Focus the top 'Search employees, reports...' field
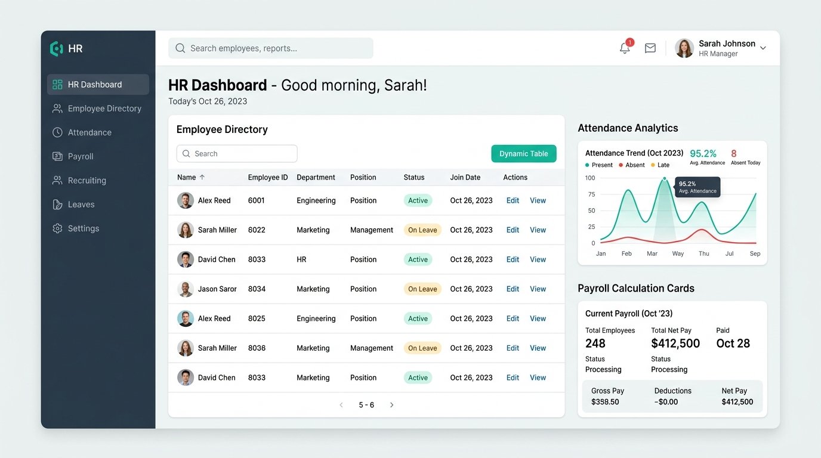 tap(271, 48)
